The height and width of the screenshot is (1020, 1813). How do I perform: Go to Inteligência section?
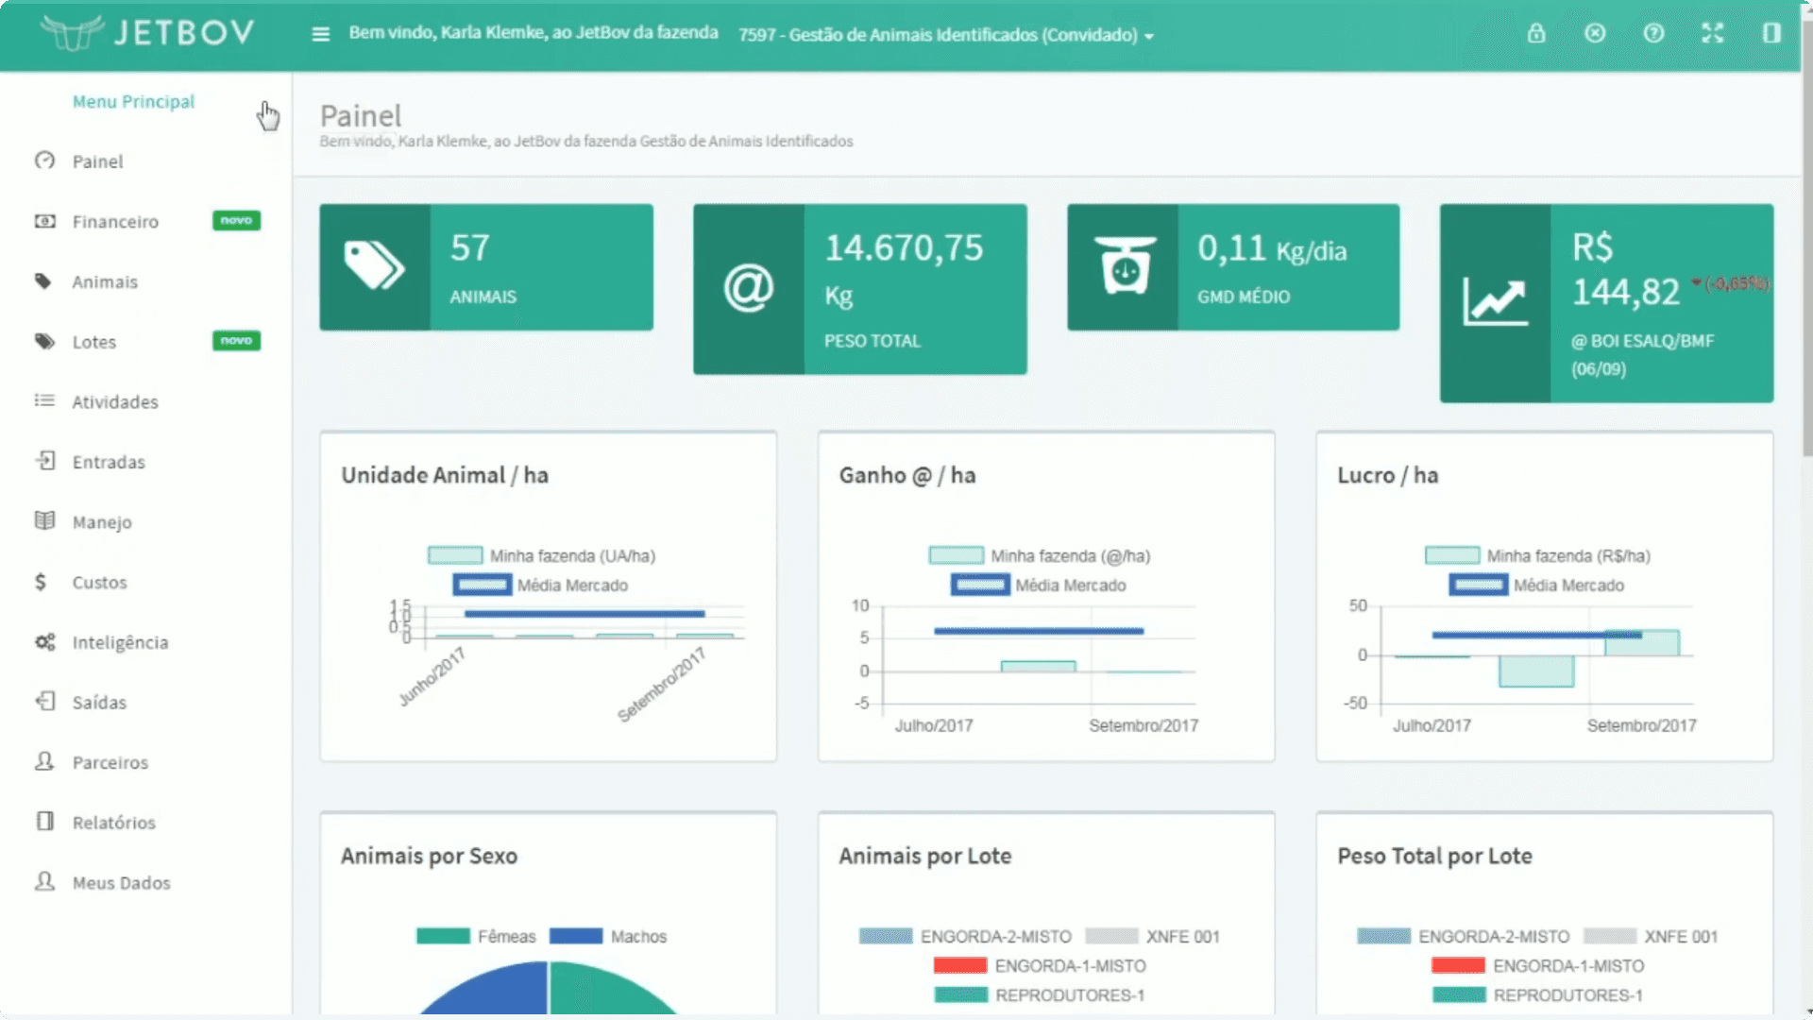120,643
